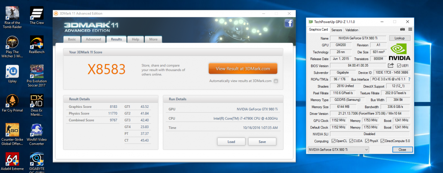Click X8583 score text
This screenshot has width=443, height=173.
pos(106,69)
